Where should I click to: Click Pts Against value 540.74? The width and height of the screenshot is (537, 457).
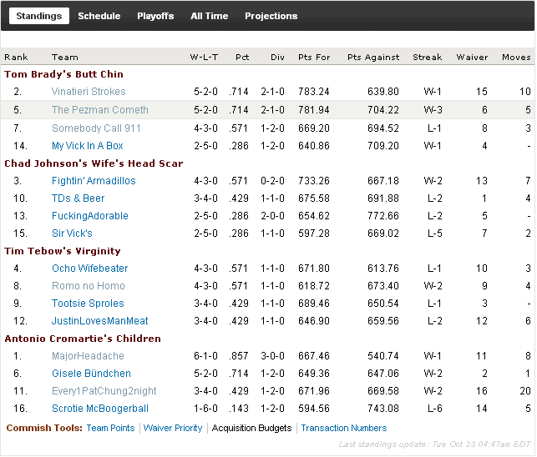(383, 356)
